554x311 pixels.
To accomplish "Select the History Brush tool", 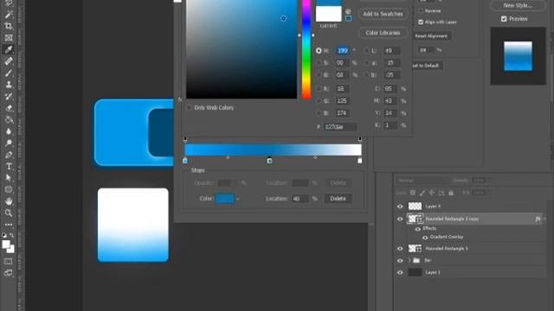I will coord(9,96).
